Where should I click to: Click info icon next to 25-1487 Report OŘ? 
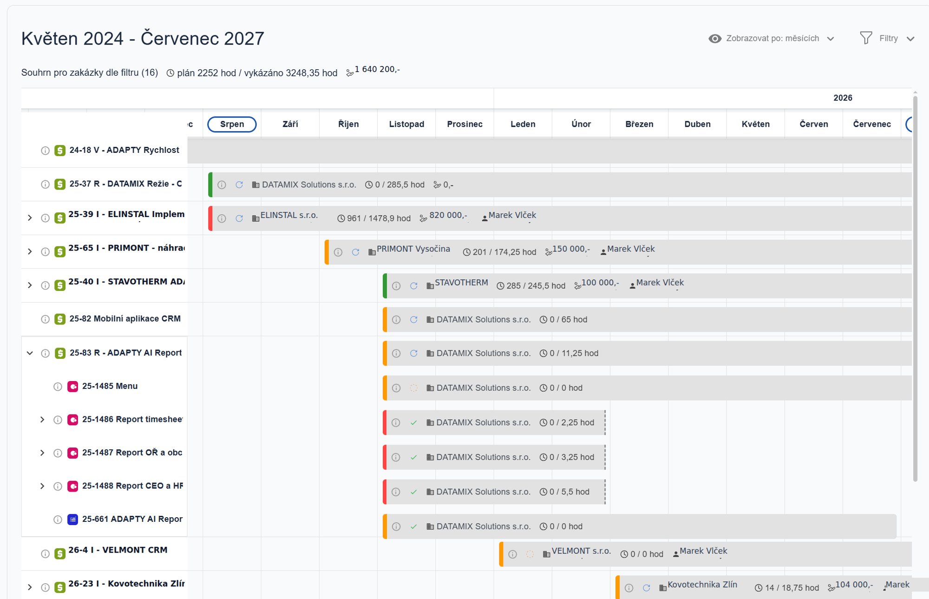(58, 453)
